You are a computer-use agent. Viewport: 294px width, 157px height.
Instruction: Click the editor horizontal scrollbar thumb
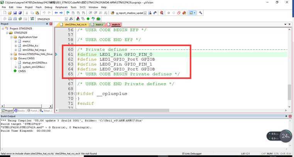[114, 110]
